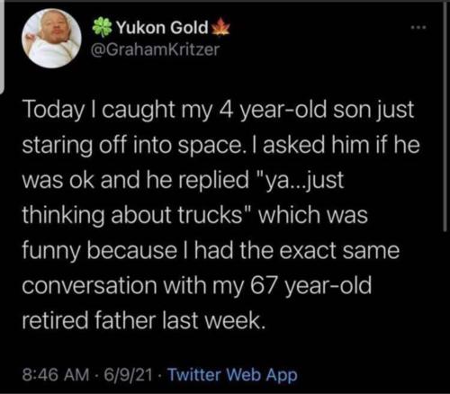Open the Yukon Gold display name

click(162, 27)
